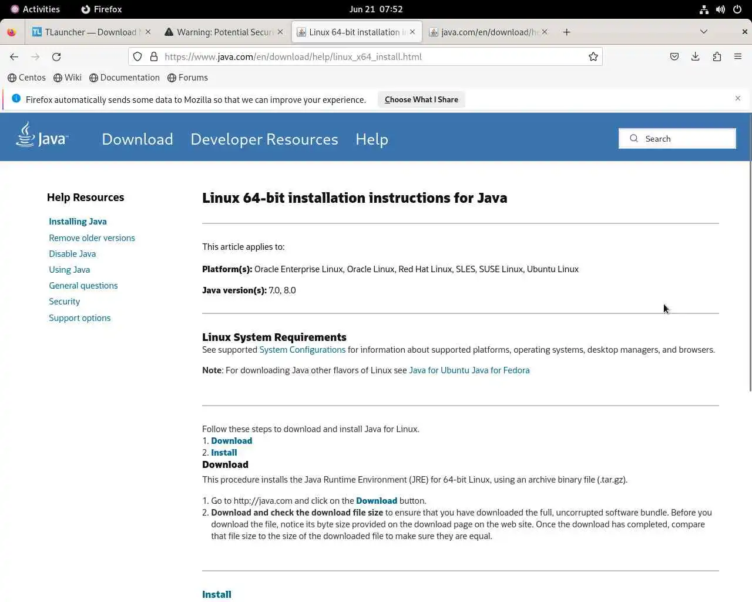Open Activities overview
This screenshot has width=752, height=602.
pyautogui.click(x=35, y=9)
